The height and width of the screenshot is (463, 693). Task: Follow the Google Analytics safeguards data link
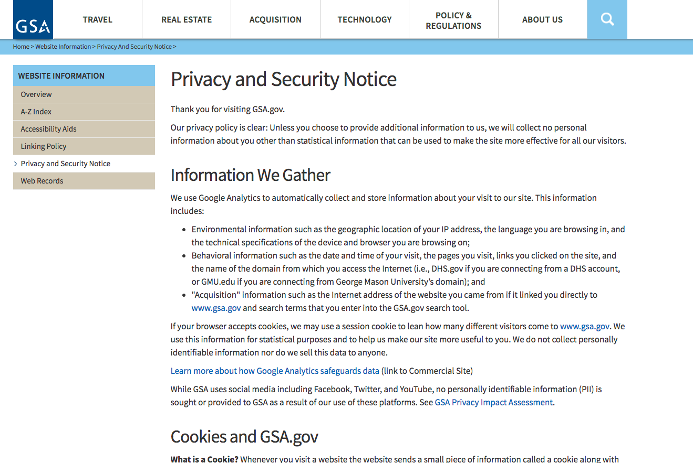pyautogui.click(x=275, y=371)
